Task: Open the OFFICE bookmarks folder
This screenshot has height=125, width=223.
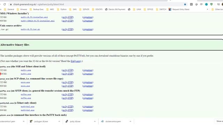Action: pos(148,9)
